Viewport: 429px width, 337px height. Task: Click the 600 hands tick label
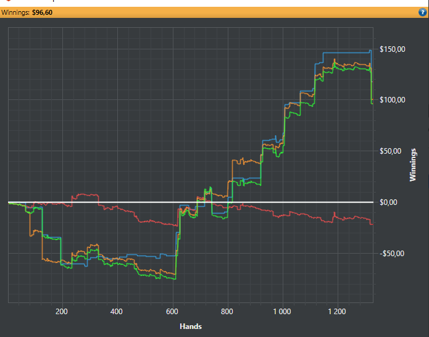(x=172, y=312)
